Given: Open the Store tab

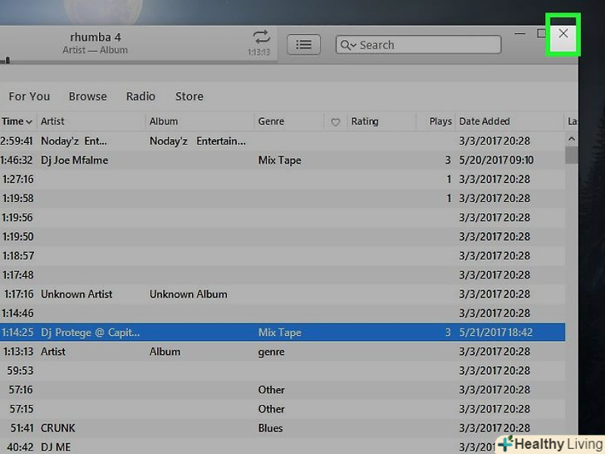Looking at the screenshot, I should 189,96.
